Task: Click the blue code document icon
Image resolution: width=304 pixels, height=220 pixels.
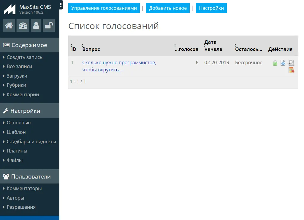Action: pos(283,63)
